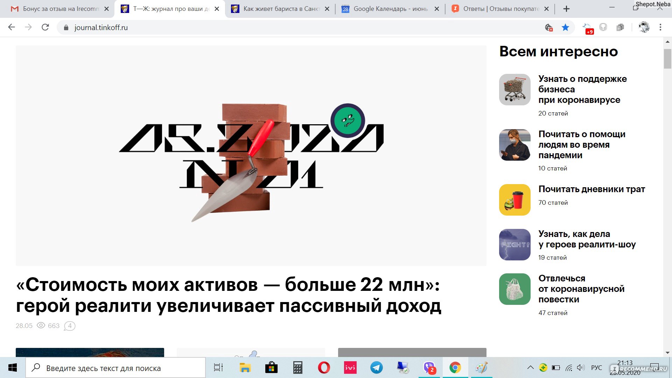
Task: Click the 663 views eye icon
Action: (41, 325)
